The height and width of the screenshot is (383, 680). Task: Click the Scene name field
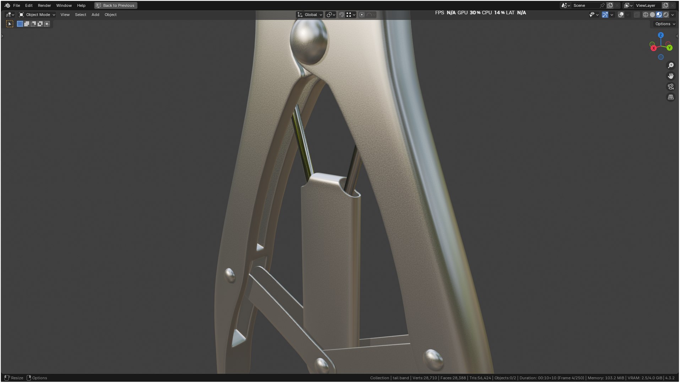click(585, 5)
